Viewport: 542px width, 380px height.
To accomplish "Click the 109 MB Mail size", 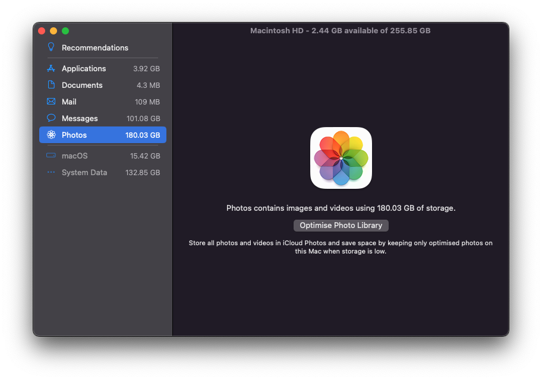I will [x=147, y=102].
